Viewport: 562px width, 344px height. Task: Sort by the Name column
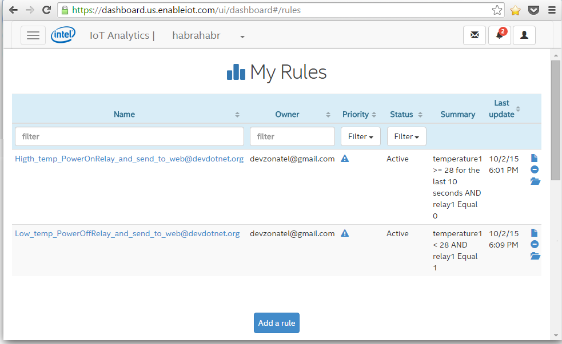pos(237,115)
